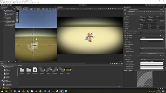Select the Move tool in scene overlay
The image size is (166, 93).
[17, 14]
